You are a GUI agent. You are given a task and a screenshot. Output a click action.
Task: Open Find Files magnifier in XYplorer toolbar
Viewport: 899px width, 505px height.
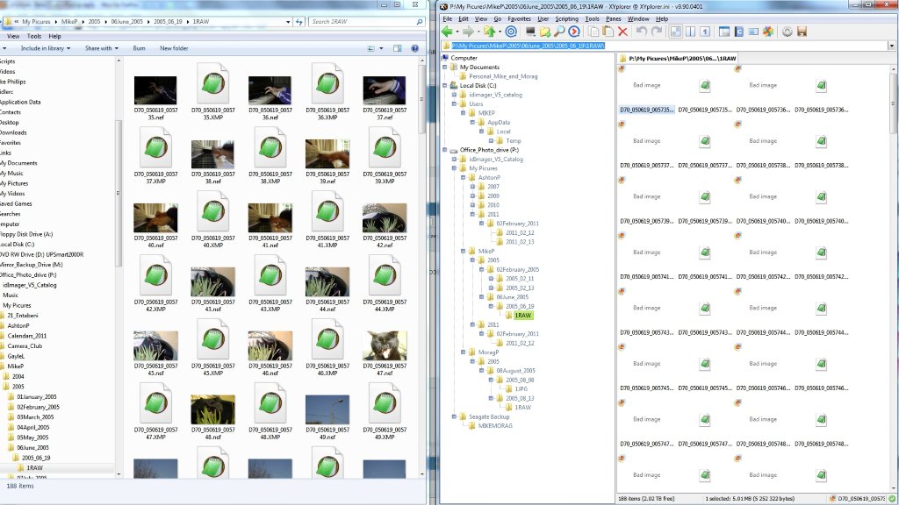[x=559, y=32]
